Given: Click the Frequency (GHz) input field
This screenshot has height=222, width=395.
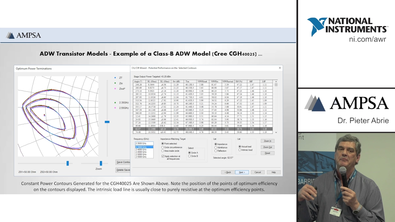Looking at the screenshot, I should pos(144,143).
